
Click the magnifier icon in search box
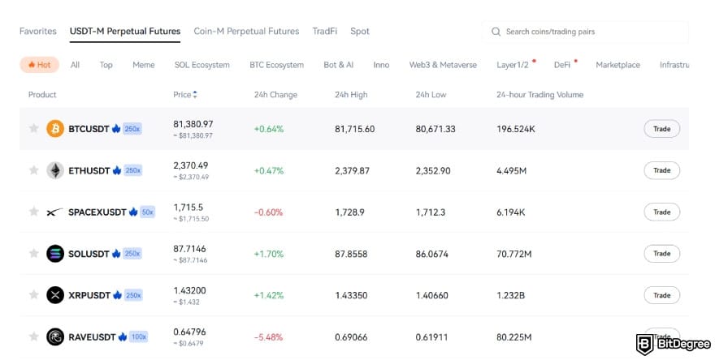click(x=496, y=32)
